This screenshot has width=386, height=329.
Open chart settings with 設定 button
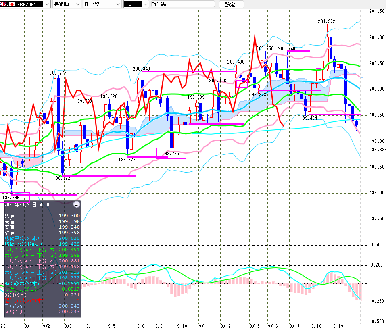(x=232, y=5)
